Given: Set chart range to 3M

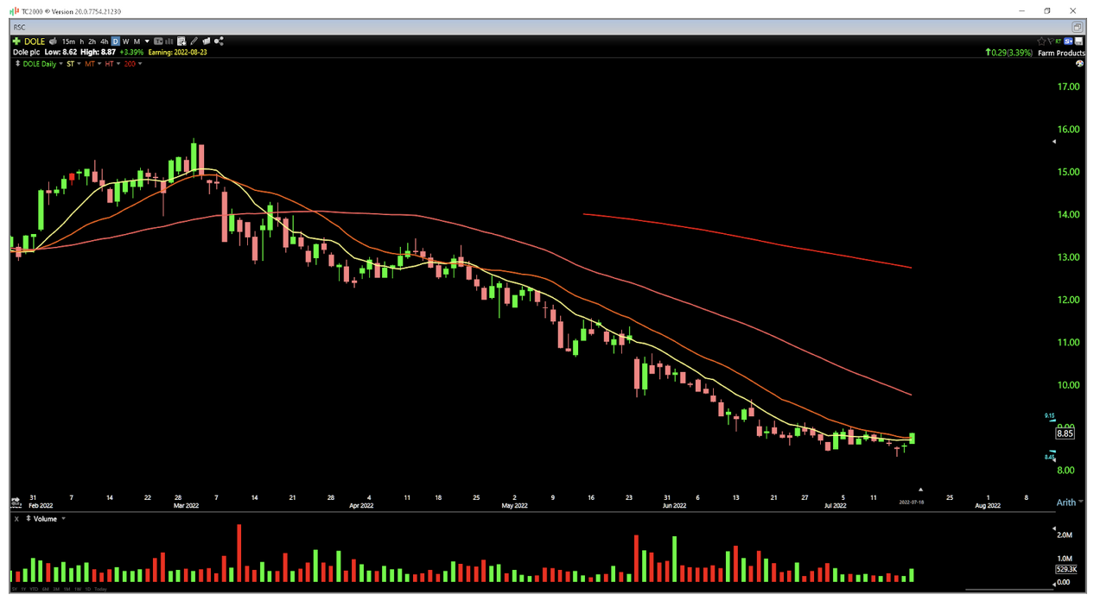Looking at the screenshot, I should click(x=58, y=589).
